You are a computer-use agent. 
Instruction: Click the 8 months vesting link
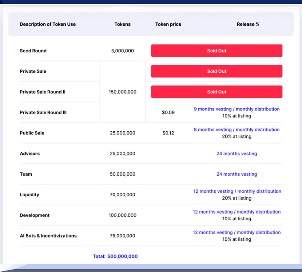pyautogui.click(x=237, y=129)
